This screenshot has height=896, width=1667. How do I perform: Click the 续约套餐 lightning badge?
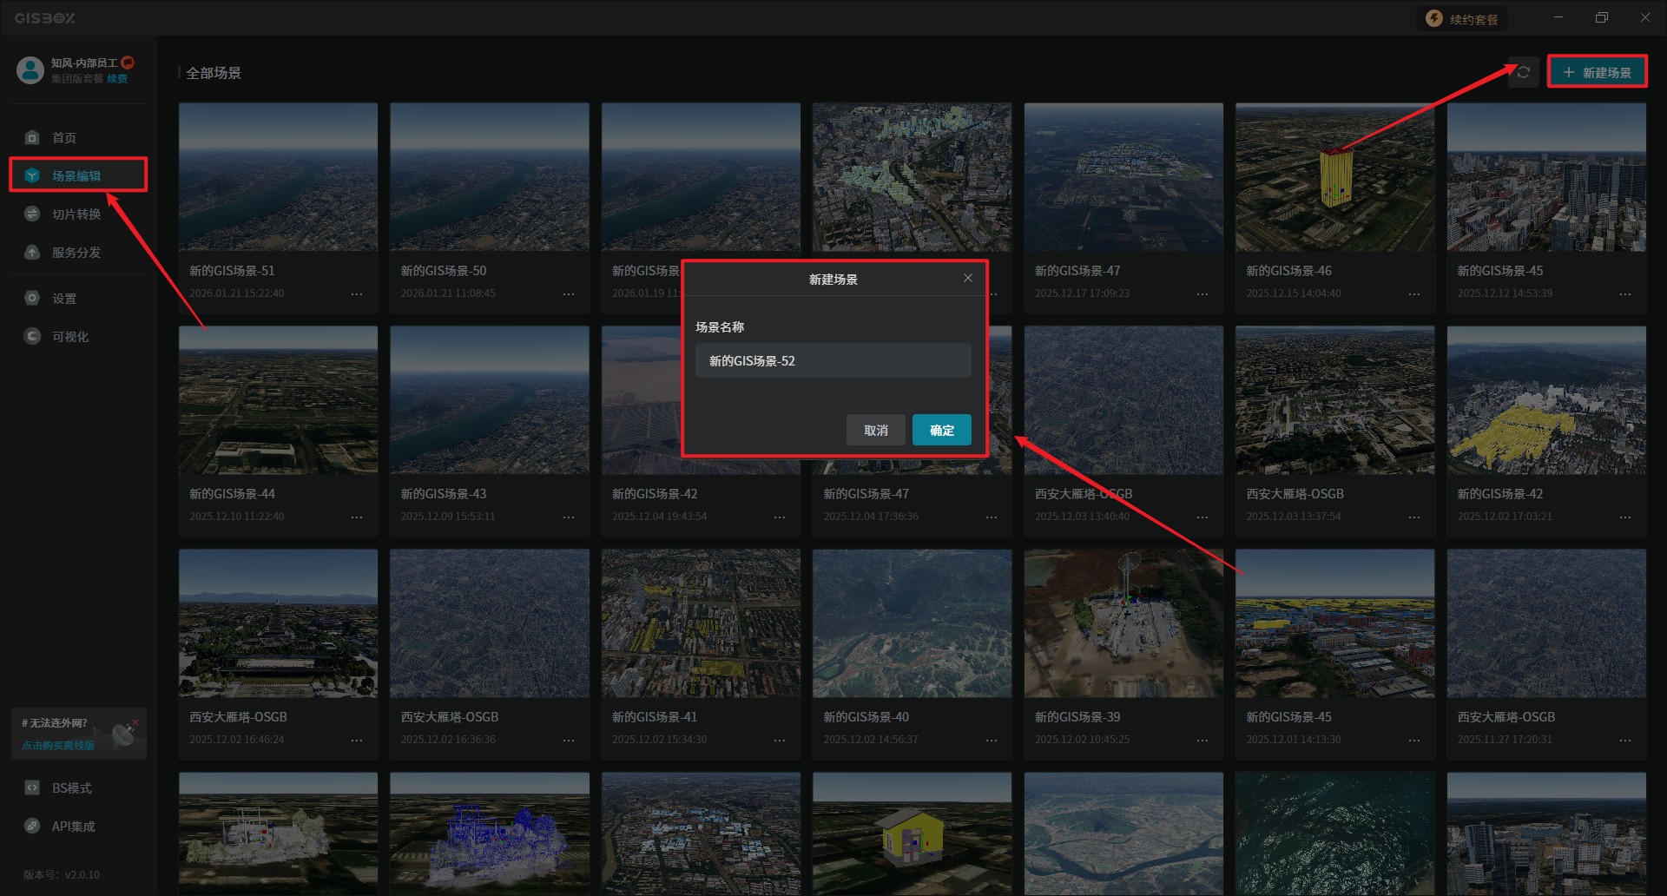click(x=1434, y=19)
